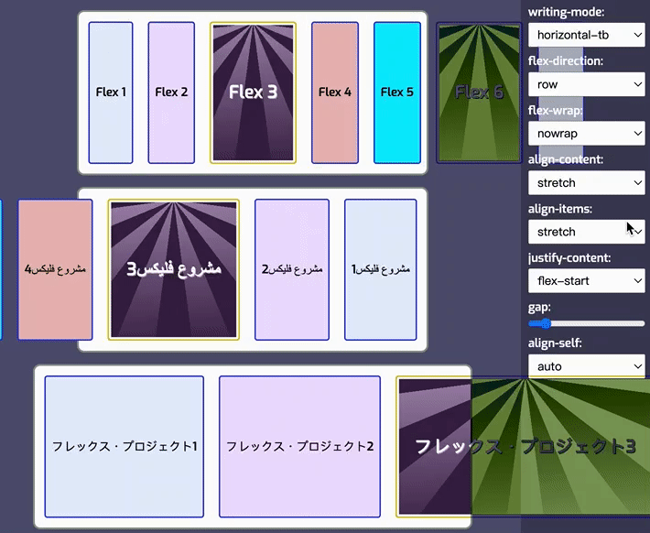Open the flex-direction dropdown set to row
Screen dimensions: 650x533
coord(586,84)
